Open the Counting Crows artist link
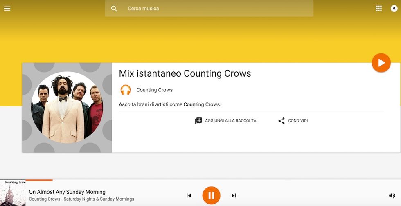This screenshot has width=401, height=206. (x=155, y=90)
